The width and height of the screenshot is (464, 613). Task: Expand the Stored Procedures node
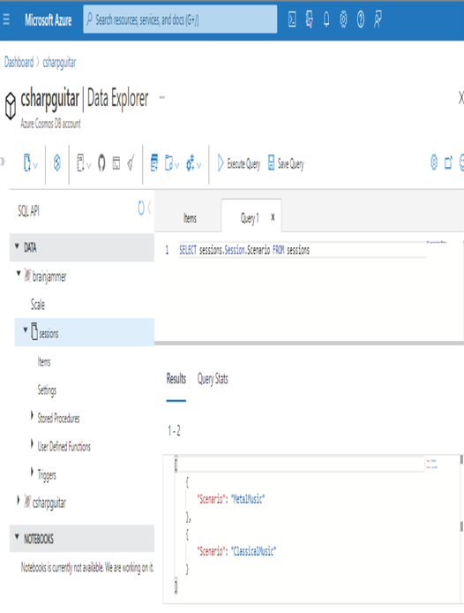(x=32, y=415)
